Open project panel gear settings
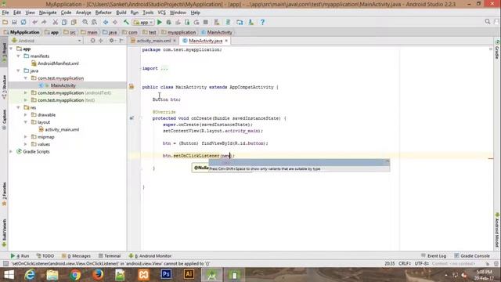This screenshot has width=501, height=282. pos(111,41)
